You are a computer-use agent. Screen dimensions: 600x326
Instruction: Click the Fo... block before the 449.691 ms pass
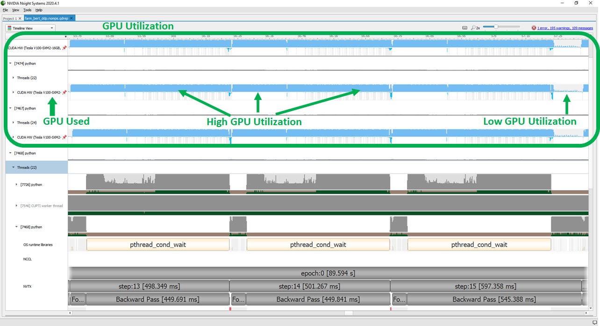(77, 299)
